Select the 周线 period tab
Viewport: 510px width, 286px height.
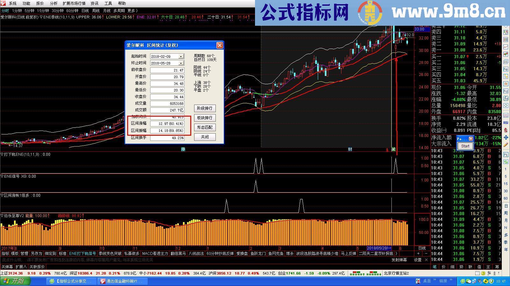pos(96,10)
